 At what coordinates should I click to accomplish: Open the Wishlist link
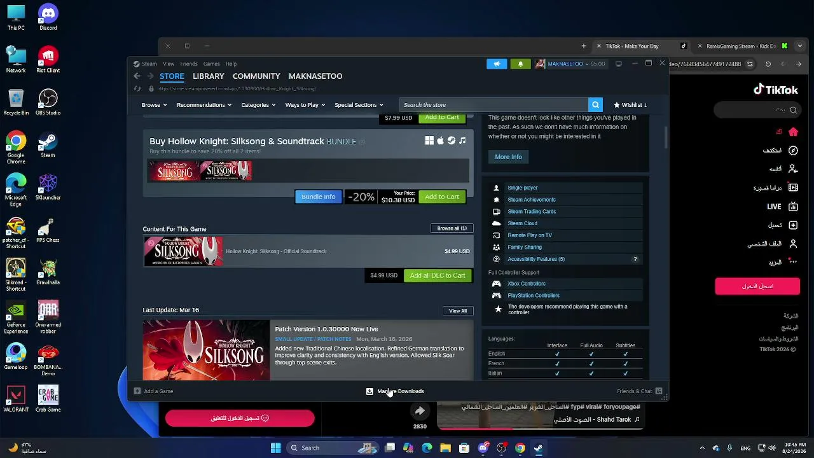[x=630, y=105]
